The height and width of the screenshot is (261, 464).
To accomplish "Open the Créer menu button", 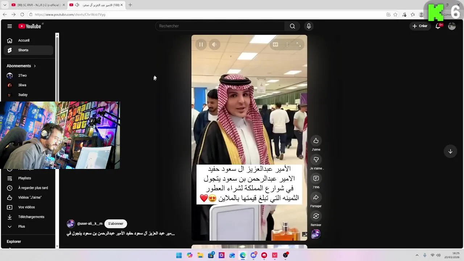I will pos(420,26).
